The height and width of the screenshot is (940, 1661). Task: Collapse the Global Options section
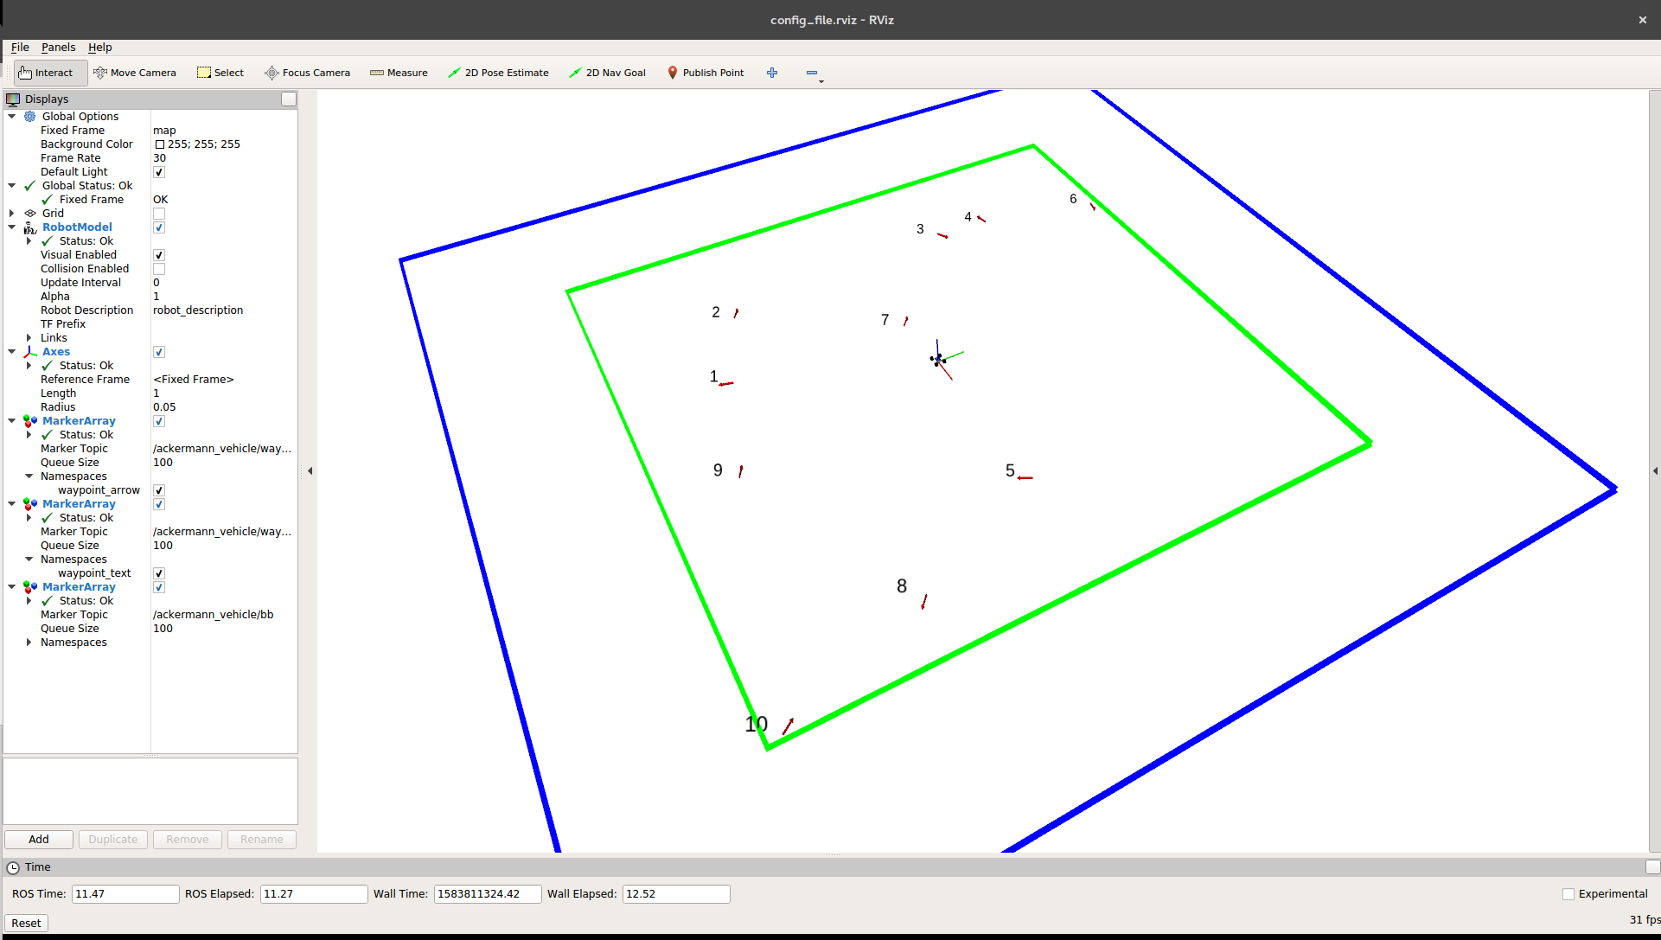[12, 117]
